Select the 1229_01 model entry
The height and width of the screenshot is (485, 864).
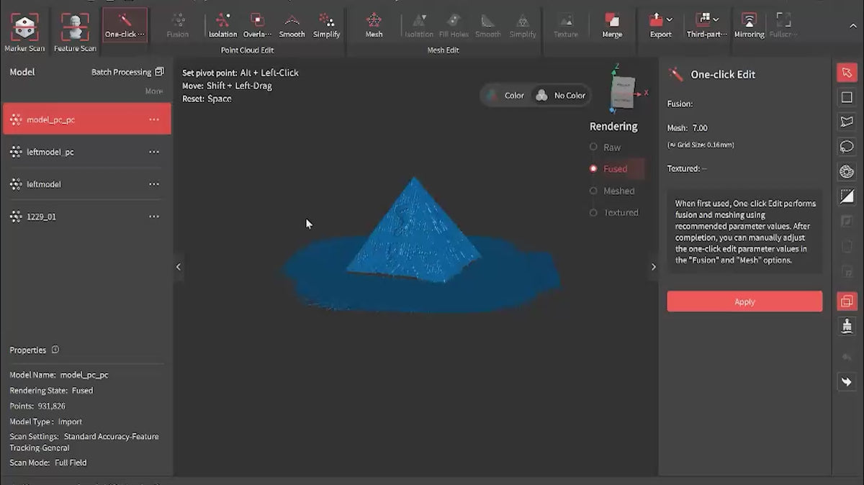coord(41,217)
